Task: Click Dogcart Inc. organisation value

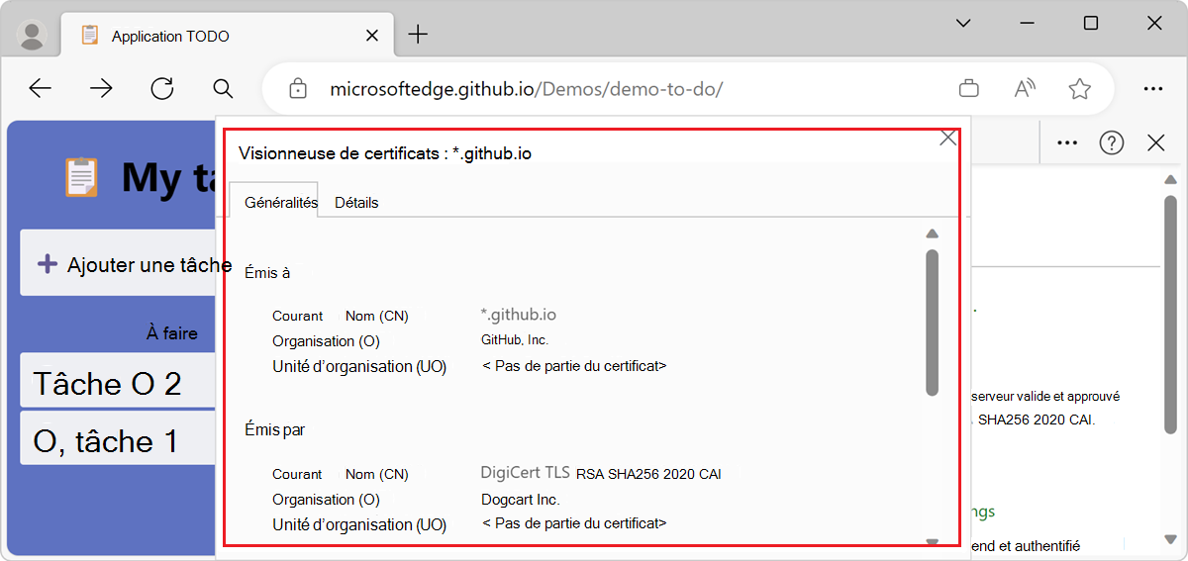Action: [x=520, y=500]
